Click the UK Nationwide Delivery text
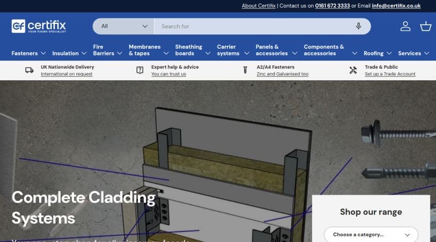This screenshot has width=436, height=242. (68, 67)
